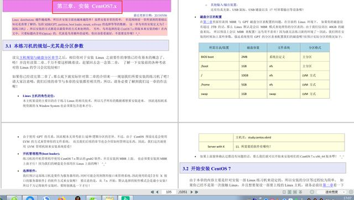Open QQ penguin icon in taskbar
Image resolution: width=354 pixels, height=200 pixels.
78,198
